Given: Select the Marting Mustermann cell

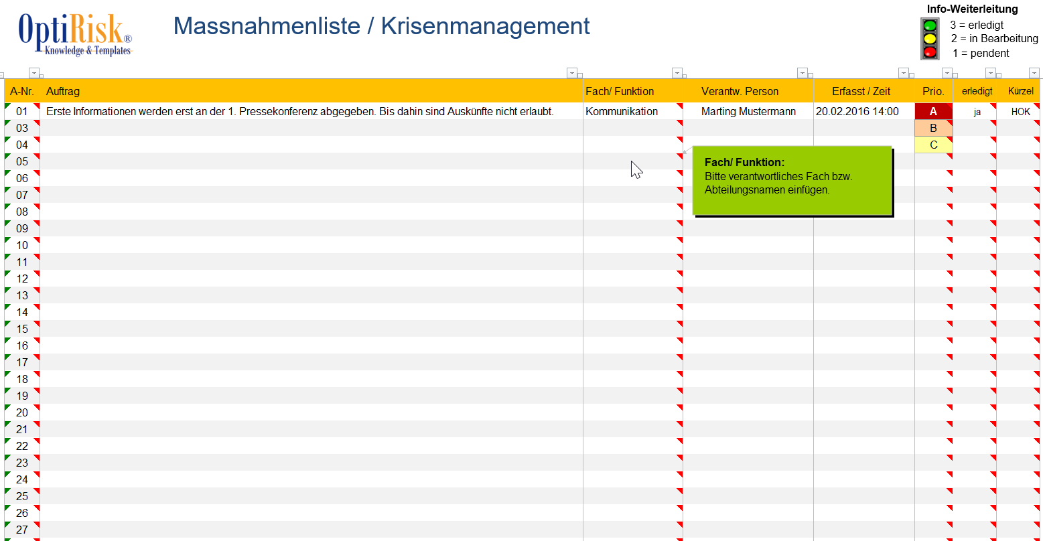Looking at the screenshot, I should (748, 112).
